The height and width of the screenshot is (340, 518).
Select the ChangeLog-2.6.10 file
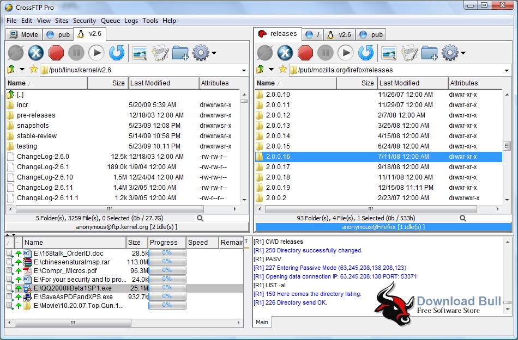coord(123,177)
